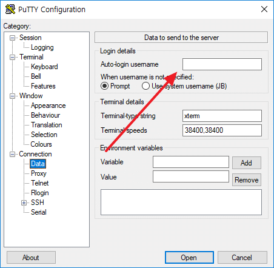Image resolution: width=274 pixels, height=268 pixels.
Task: Click the Remove button
Action: pyautogui.click(x=247, y=180)
